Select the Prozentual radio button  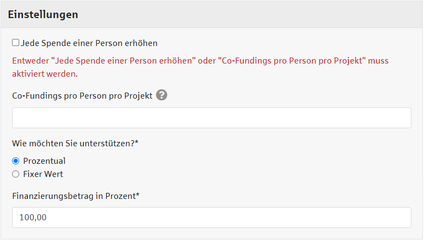tap(15, 161)
